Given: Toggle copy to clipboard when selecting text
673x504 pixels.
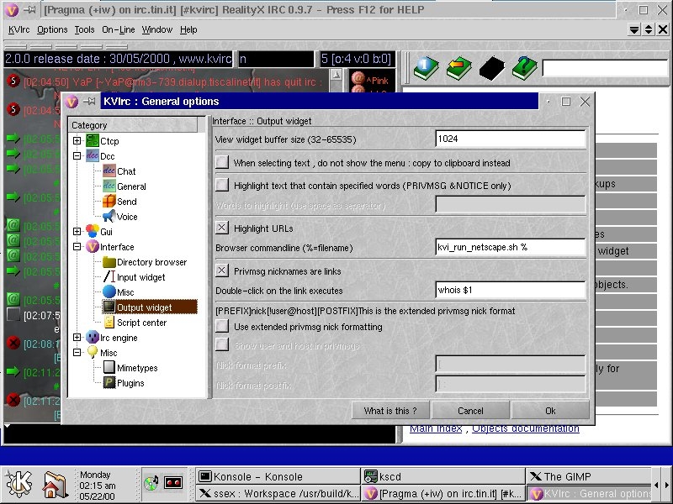Looking at the screenshot, I should 222,162.
